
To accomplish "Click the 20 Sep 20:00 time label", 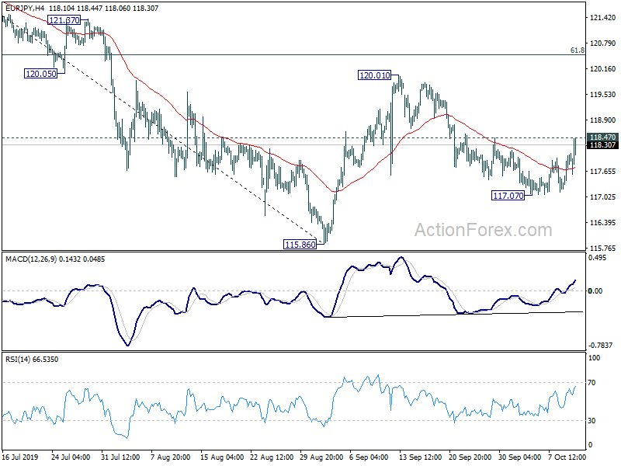I will [x=470, y=457].
